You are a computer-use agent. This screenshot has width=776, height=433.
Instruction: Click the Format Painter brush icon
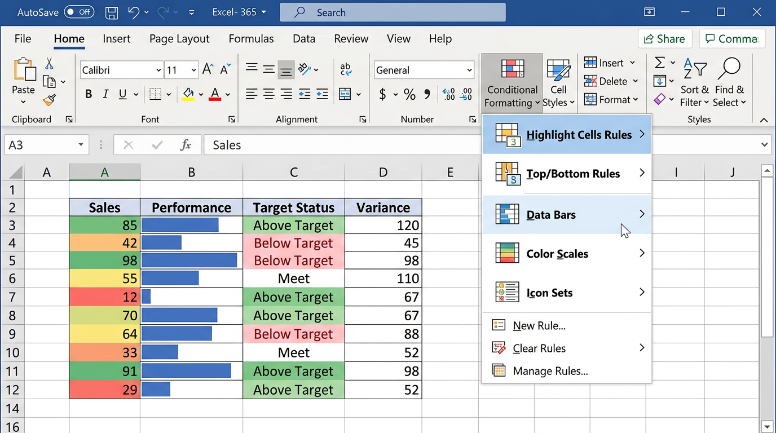tap(50, 100)
